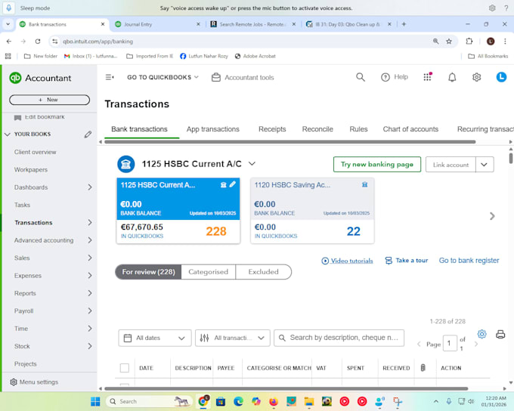Open File Explorer from taskbar
The width and height of the screenshot is (514, 411).
click(309, 401)
